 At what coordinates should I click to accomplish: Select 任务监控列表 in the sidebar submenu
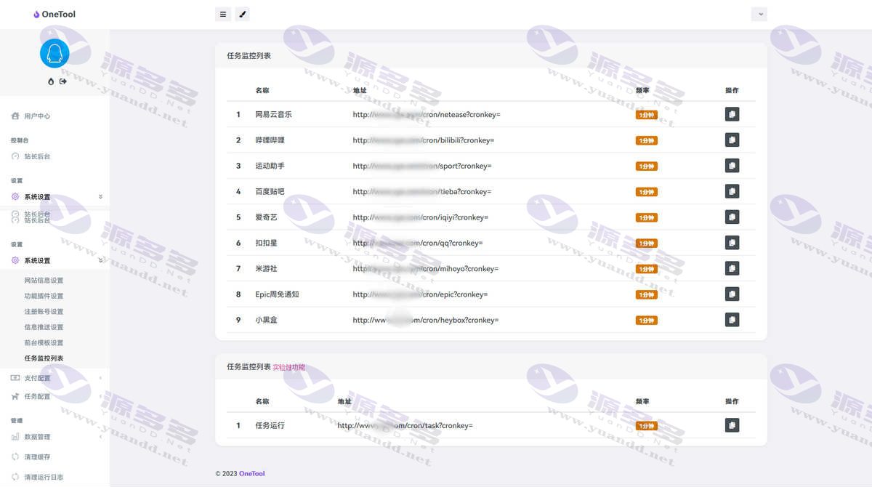tap(44, 358)
